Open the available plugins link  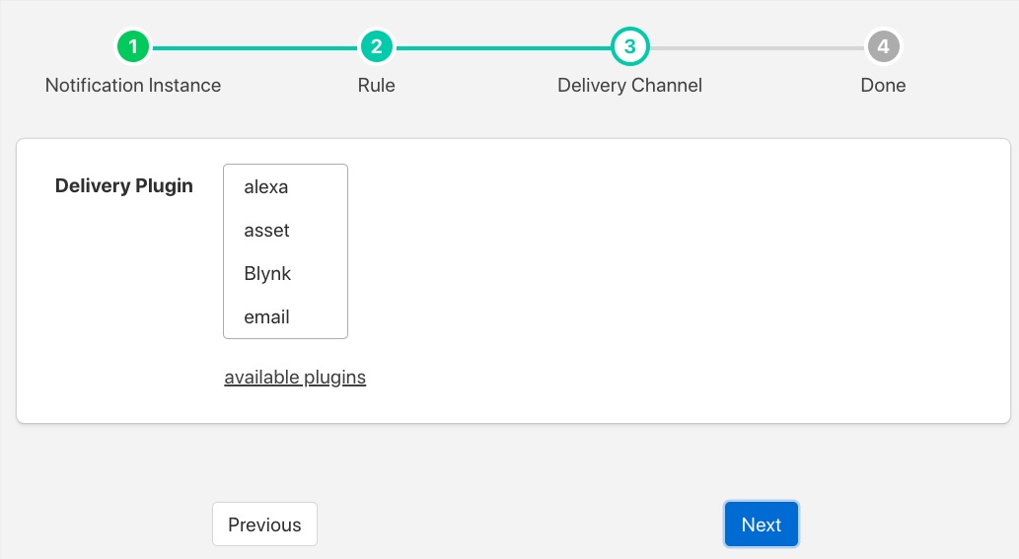coord(295,378)
